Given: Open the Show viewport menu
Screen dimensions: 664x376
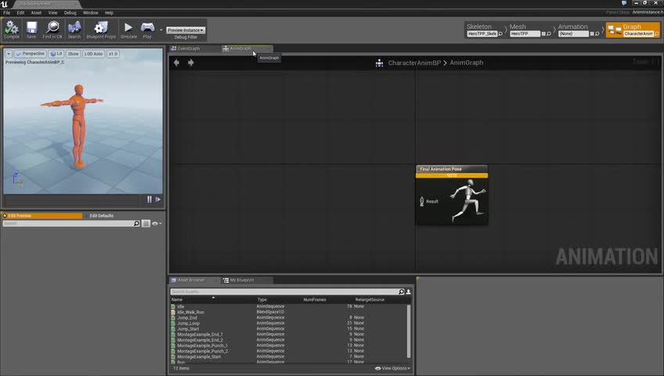Looking at the screenshot, I should click(x=74, y=54).
